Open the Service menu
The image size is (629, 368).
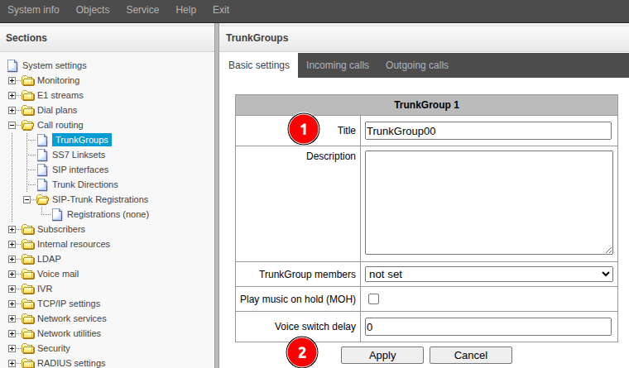[142, 10]
